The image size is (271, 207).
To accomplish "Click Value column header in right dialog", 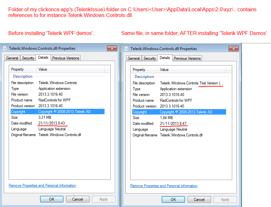I will pos(192,70).
